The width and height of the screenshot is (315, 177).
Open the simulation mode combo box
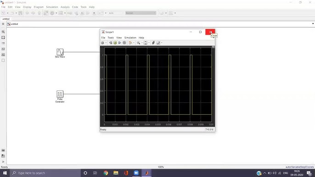click(141, 13)
